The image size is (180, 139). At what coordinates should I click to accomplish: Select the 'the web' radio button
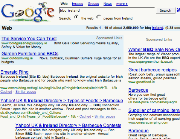(76, 17)
